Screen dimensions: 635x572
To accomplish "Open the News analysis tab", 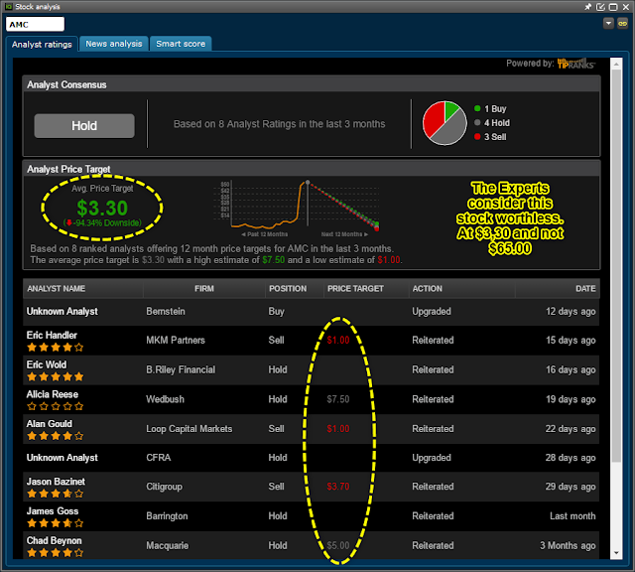I will (x=114, y=44).
